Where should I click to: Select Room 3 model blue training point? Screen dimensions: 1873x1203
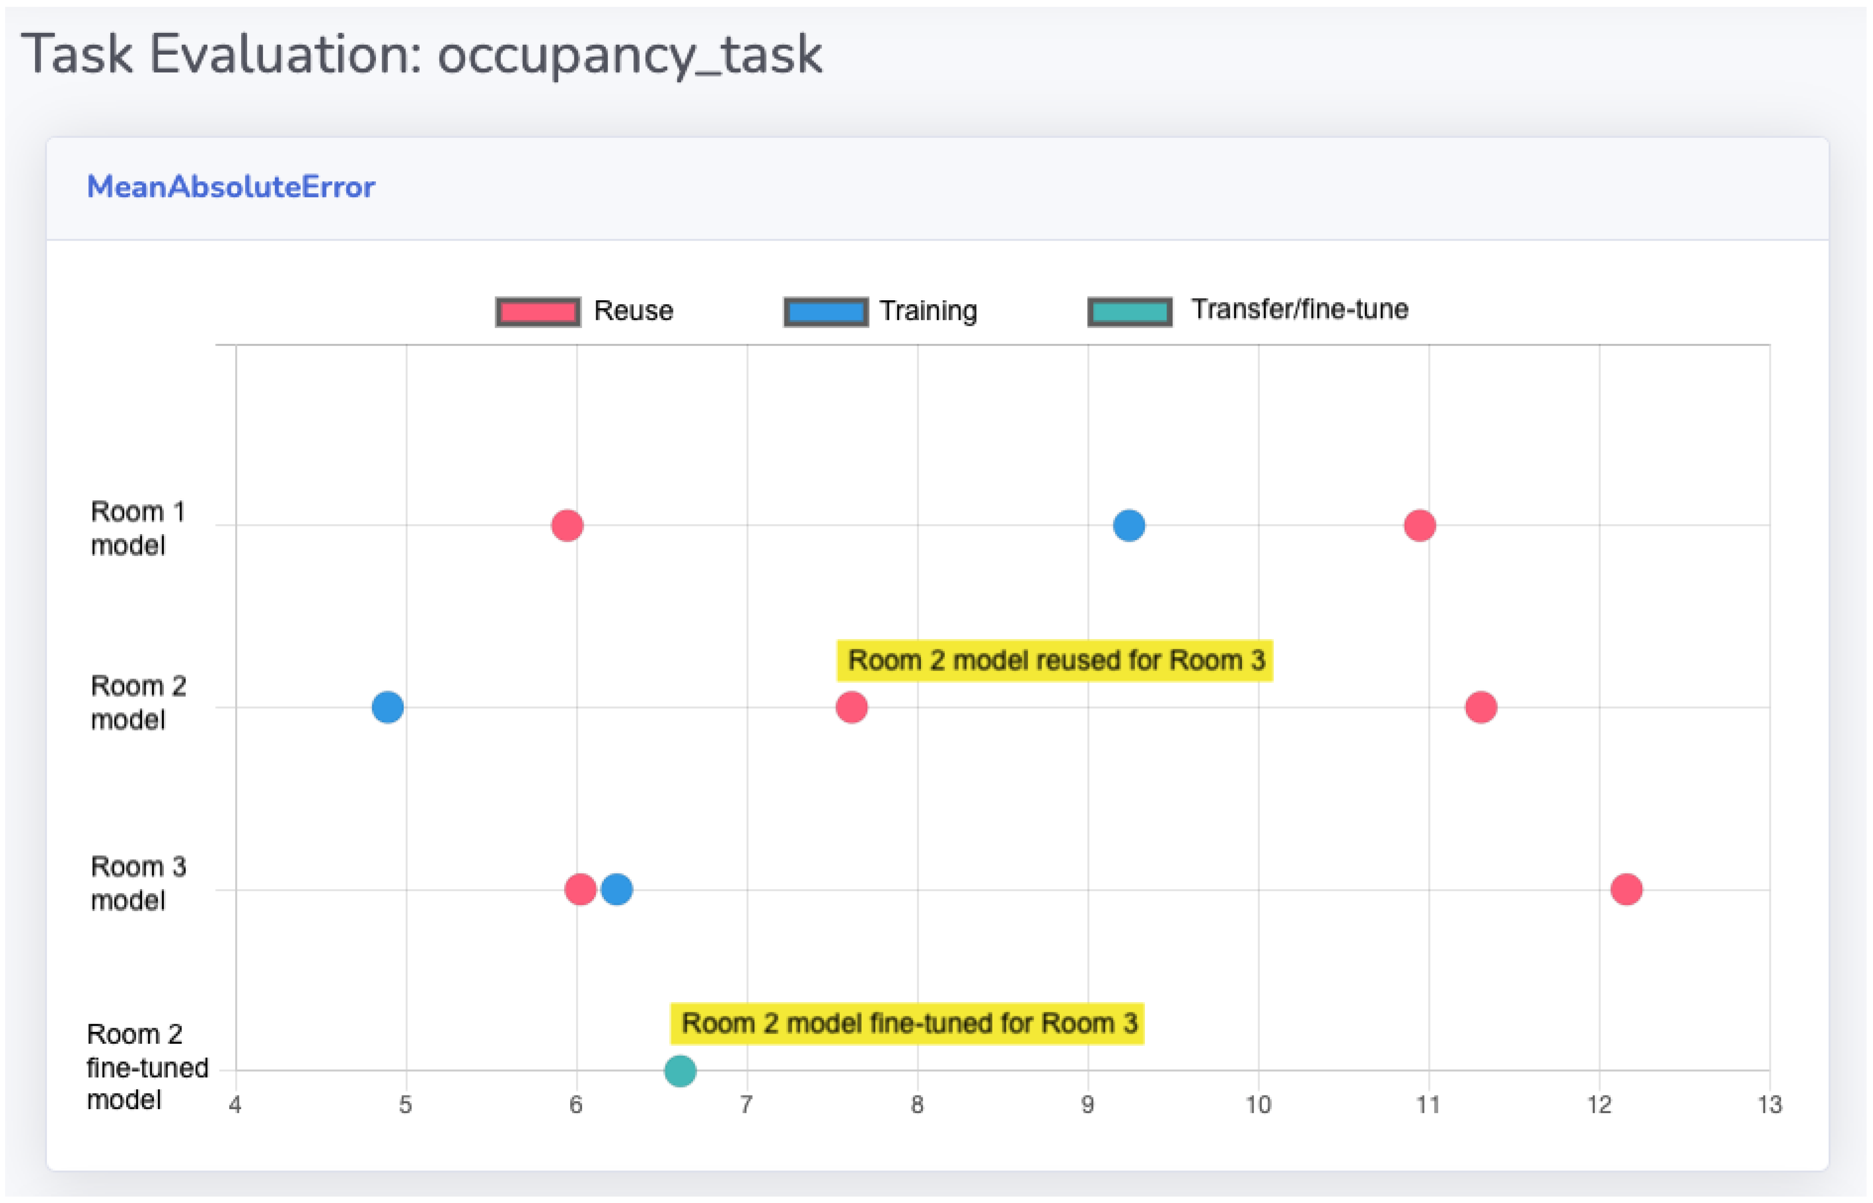(x=617, y=889)
